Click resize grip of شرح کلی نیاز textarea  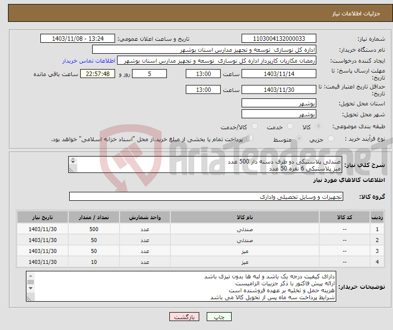(x=71, y=170)
